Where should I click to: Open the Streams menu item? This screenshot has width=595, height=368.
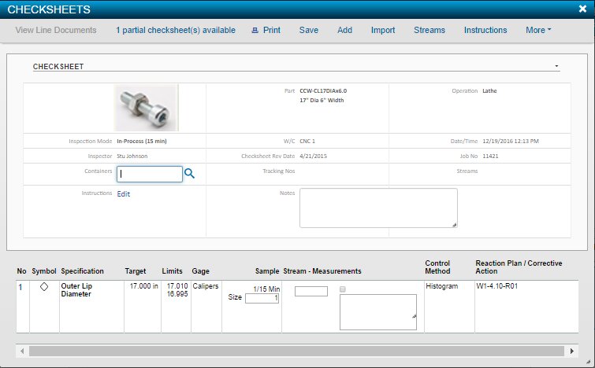pos(430,31)
